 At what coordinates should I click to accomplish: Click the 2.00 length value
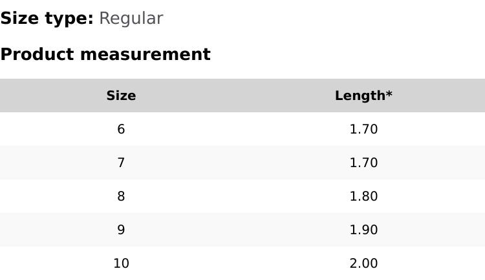tap(363, 263)
